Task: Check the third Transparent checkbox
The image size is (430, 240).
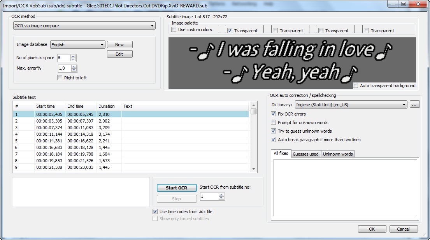Action: [321, 31]
